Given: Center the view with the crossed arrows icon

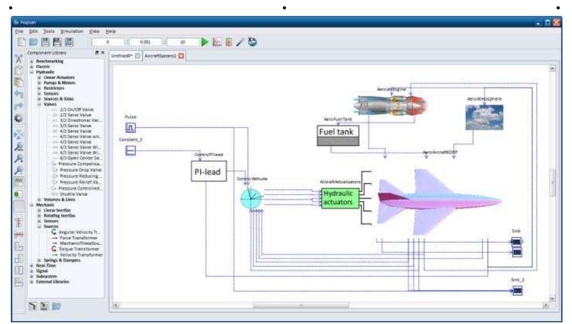Looking at the screenshot, I should [19, 134].
